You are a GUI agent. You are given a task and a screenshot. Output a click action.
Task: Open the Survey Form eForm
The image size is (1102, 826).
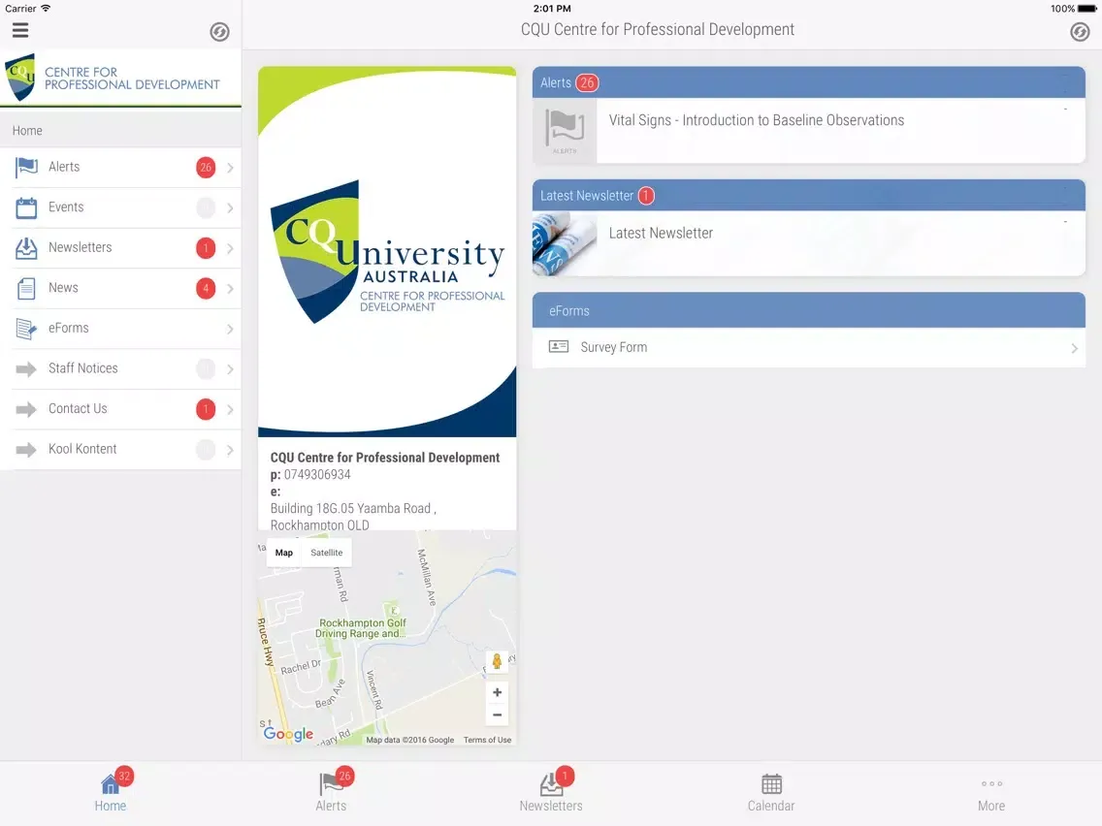809,348
